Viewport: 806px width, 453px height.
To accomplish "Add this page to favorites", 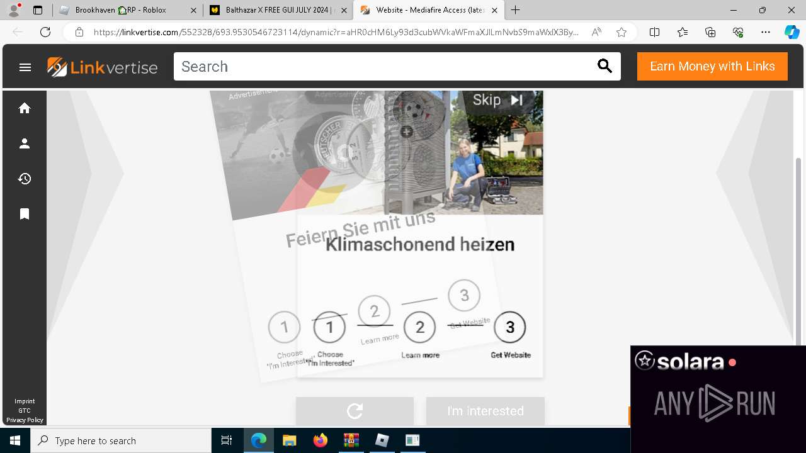I will pos(622,32).
